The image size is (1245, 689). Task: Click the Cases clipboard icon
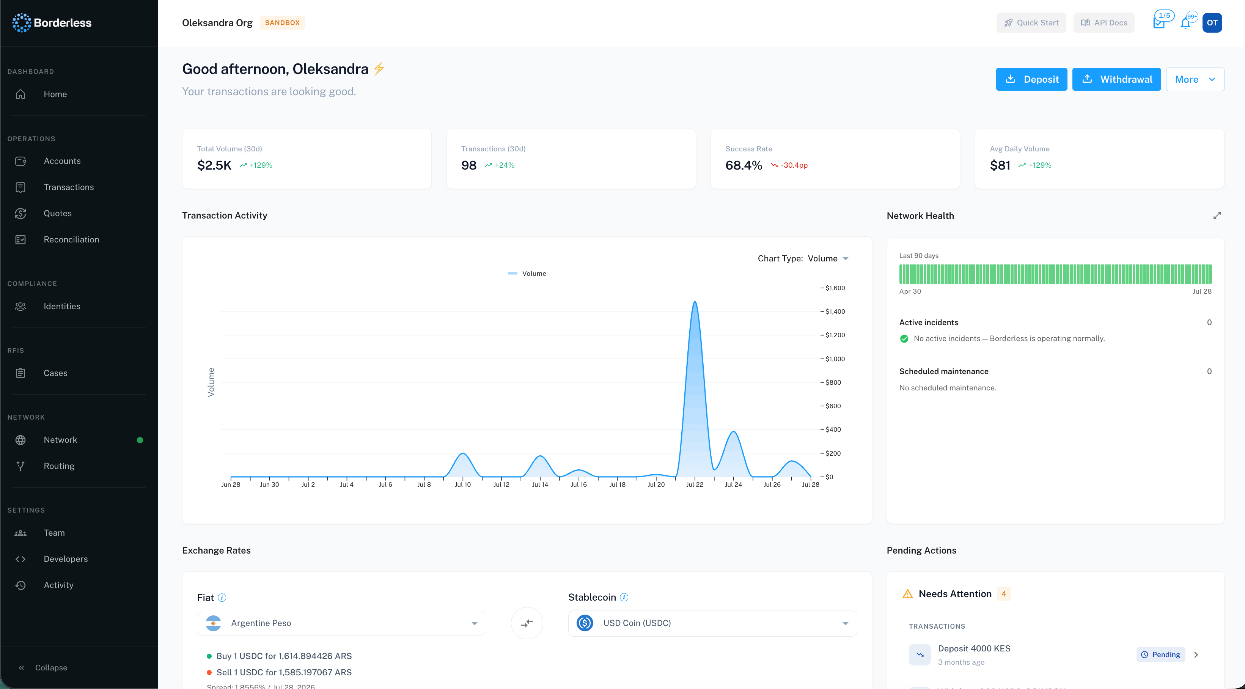(x=20, y=373)
